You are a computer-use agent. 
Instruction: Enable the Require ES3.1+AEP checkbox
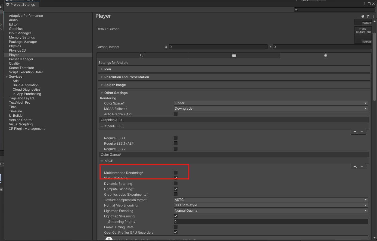click(x=176, y=143)
